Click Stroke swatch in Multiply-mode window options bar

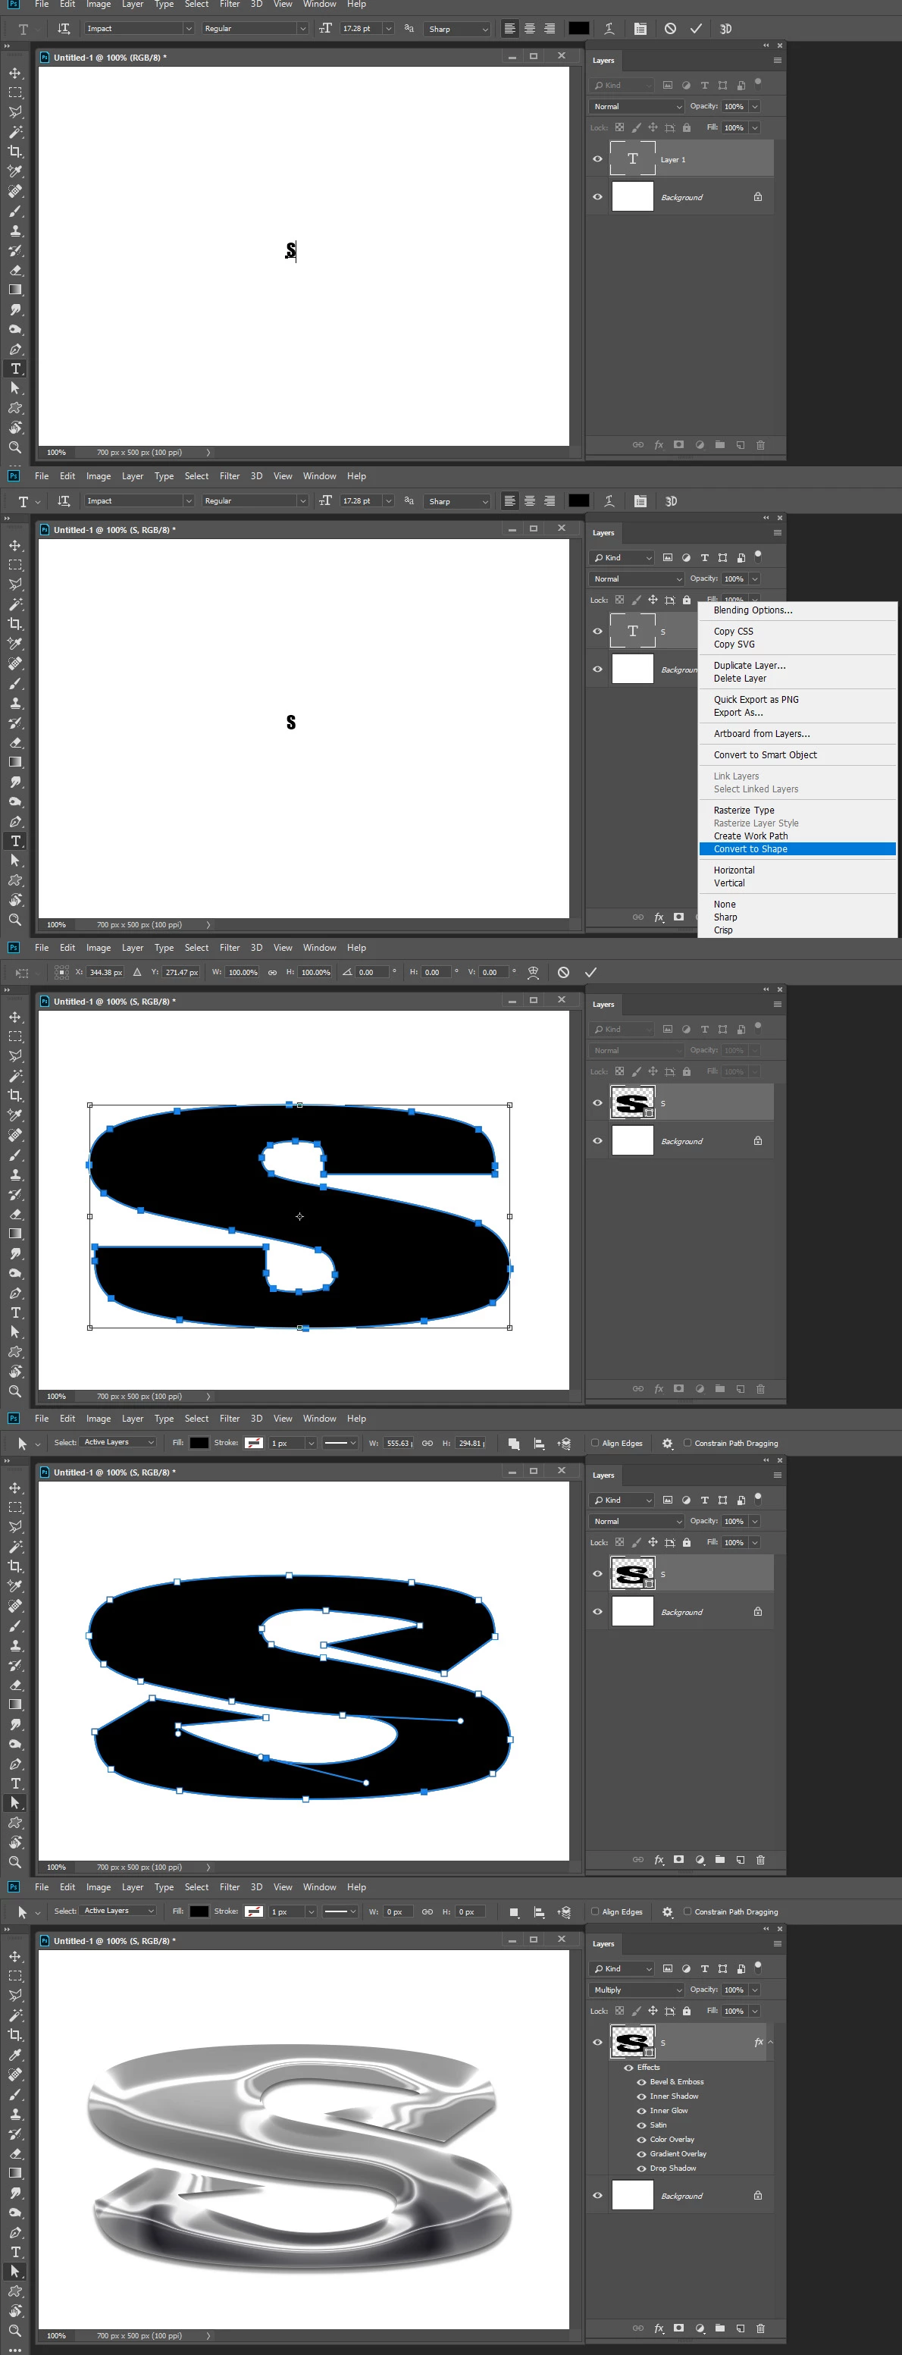254,1911
